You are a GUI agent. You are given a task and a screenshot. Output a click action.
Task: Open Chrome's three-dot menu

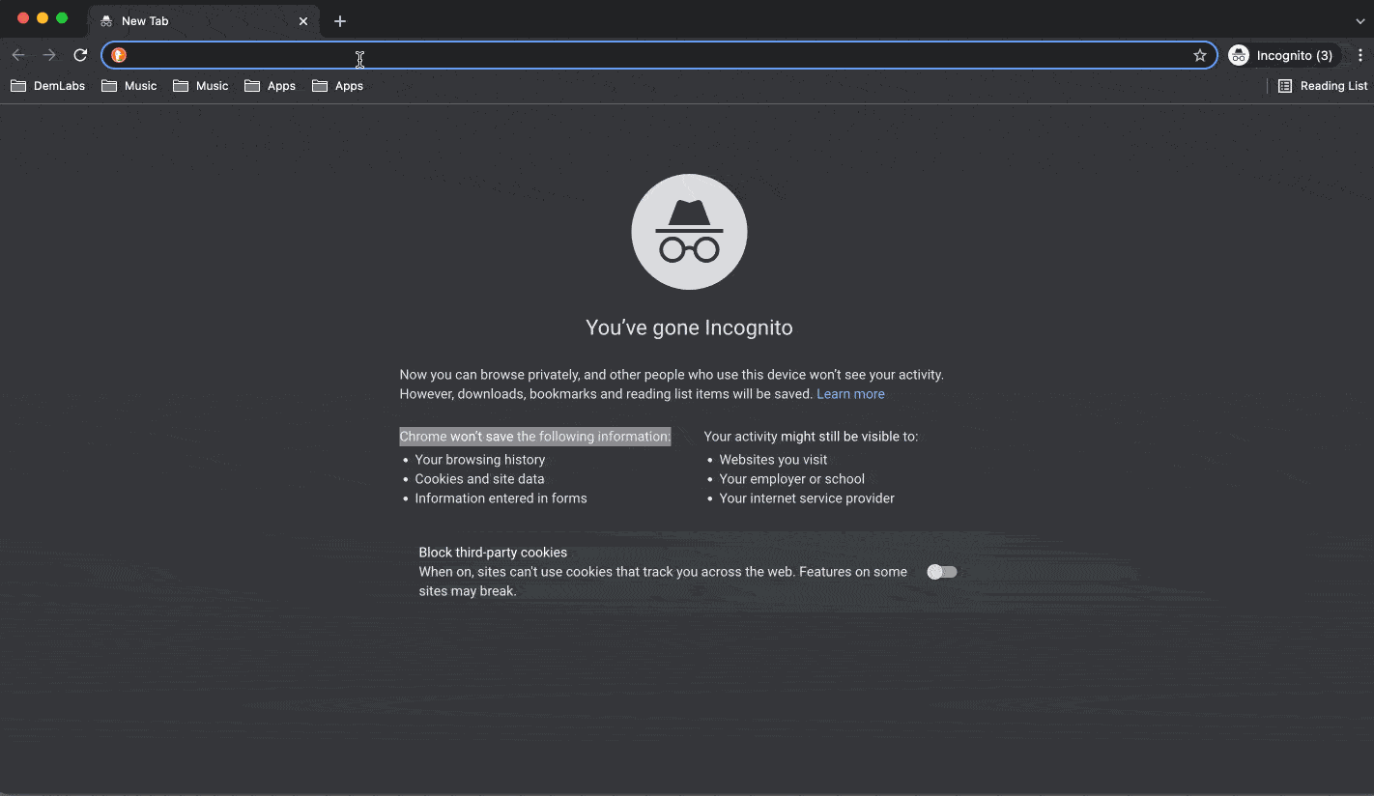(x=1360, y=55)
